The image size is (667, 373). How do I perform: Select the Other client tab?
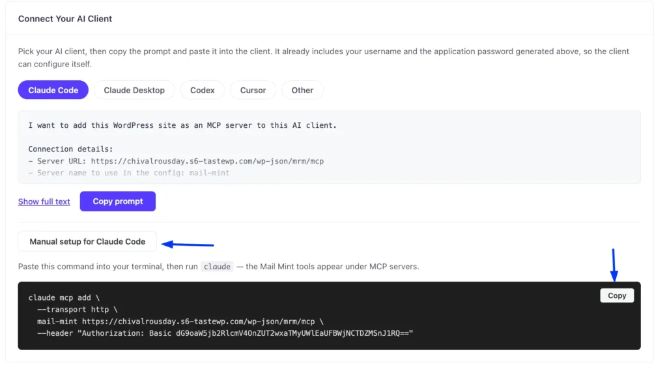click(302, 90)
